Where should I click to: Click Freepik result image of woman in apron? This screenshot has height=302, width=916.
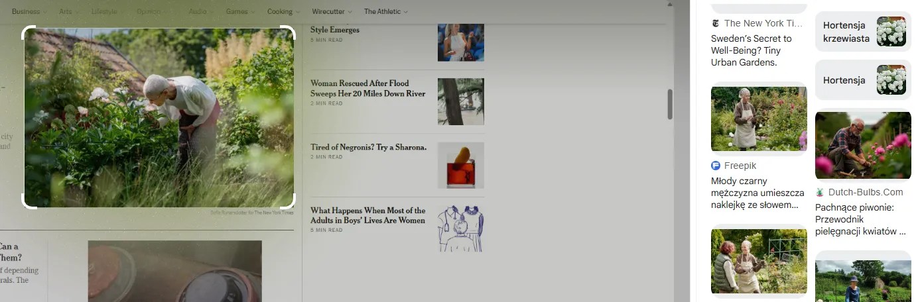click(759, 119)
